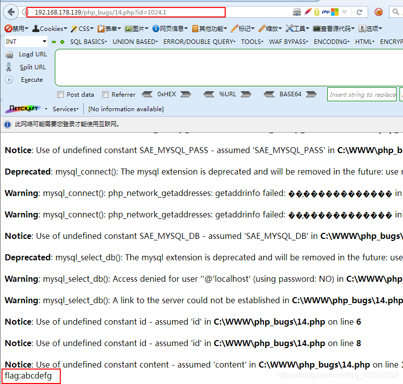Reload the current page

pos(359,12)
